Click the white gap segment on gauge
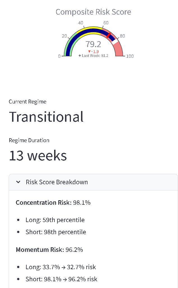178x288 pixels. point(115,41)
